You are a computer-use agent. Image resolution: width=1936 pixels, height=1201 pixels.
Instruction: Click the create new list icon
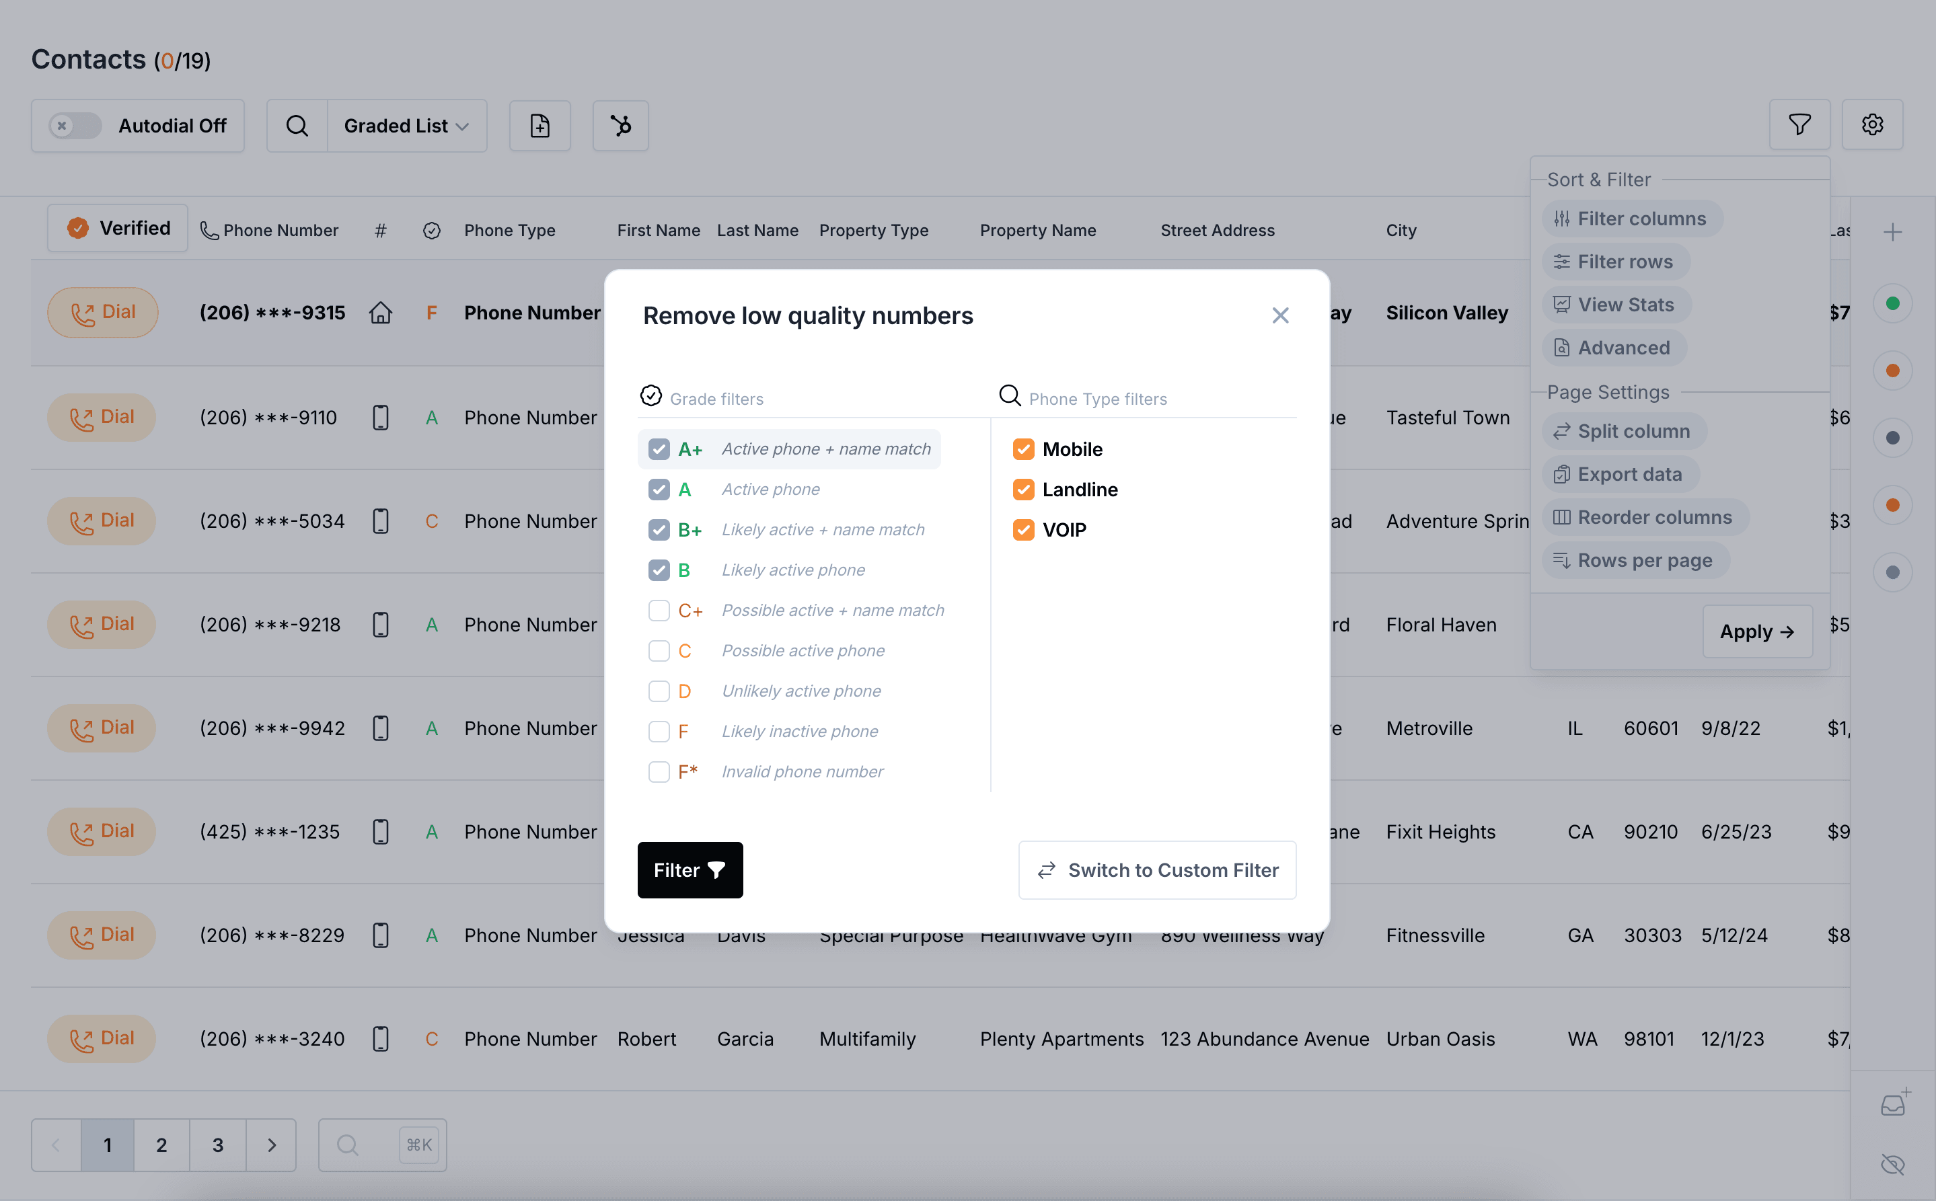(x=539, y=126)
